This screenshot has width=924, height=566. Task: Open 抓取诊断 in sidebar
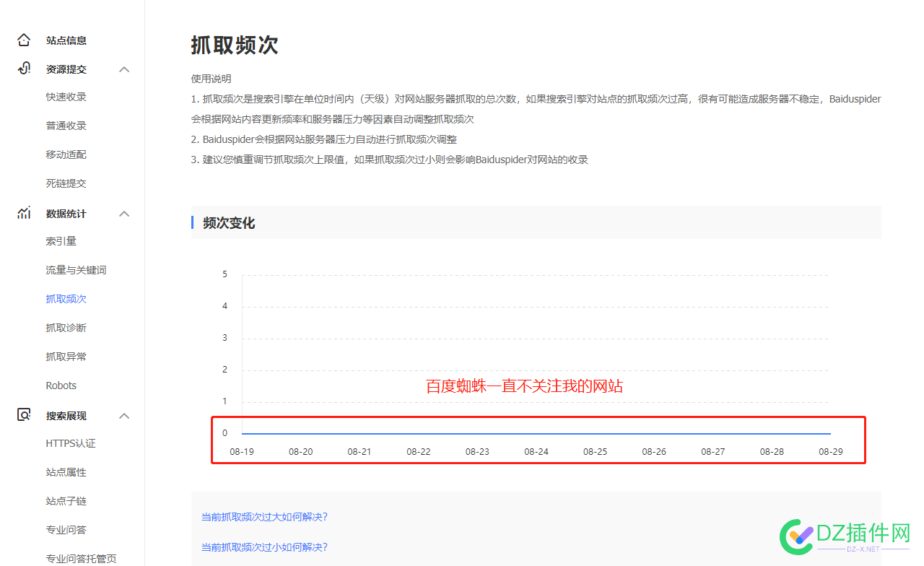click(66, 328)
